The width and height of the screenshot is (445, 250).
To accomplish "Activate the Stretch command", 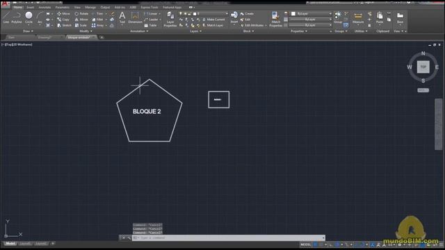I will (65, 25).
